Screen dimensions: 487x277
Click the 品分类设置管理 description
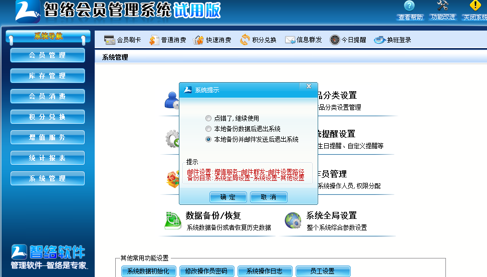340,108
